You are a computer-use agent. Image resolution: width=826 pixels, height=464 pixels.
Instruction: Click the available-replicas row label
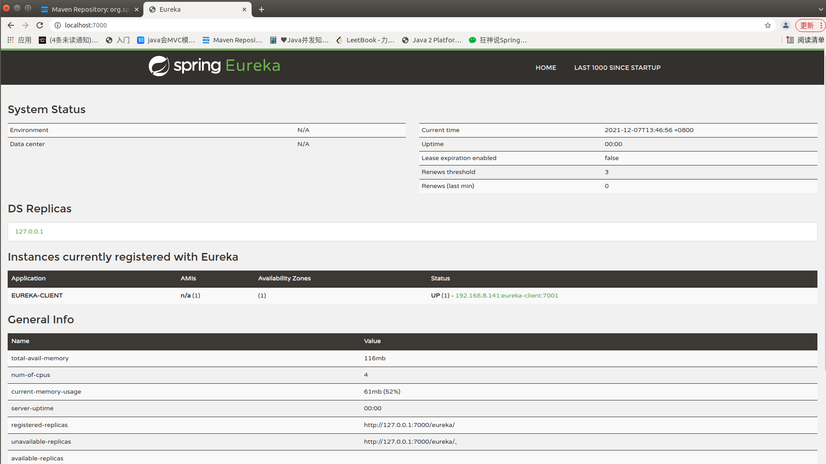tap(37, 458)
